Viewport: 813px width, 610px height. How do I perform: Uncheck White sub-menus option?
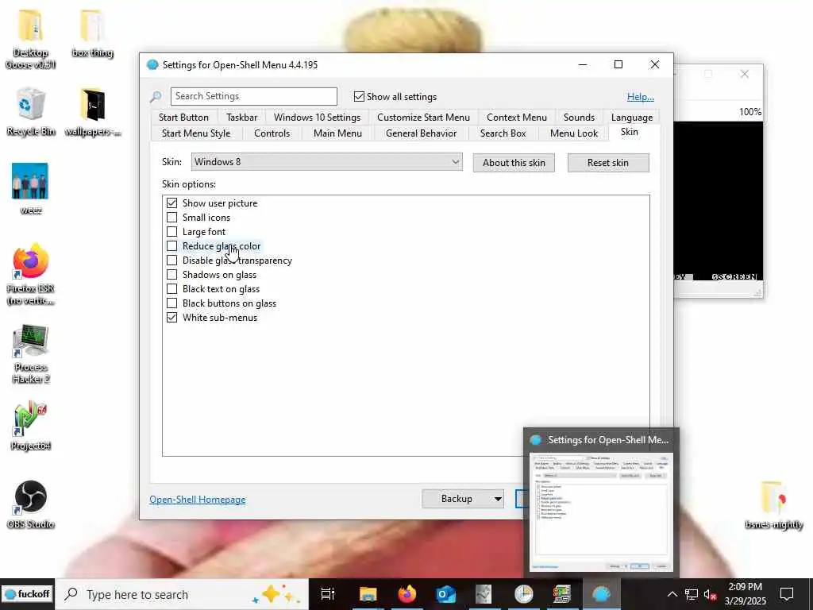coord(171,318)
